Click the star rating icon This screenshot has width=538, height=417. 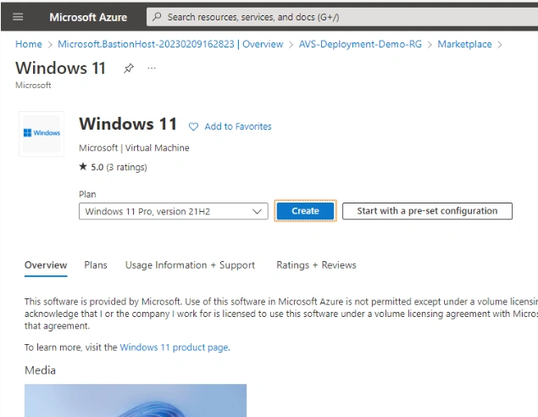[83, 167]
